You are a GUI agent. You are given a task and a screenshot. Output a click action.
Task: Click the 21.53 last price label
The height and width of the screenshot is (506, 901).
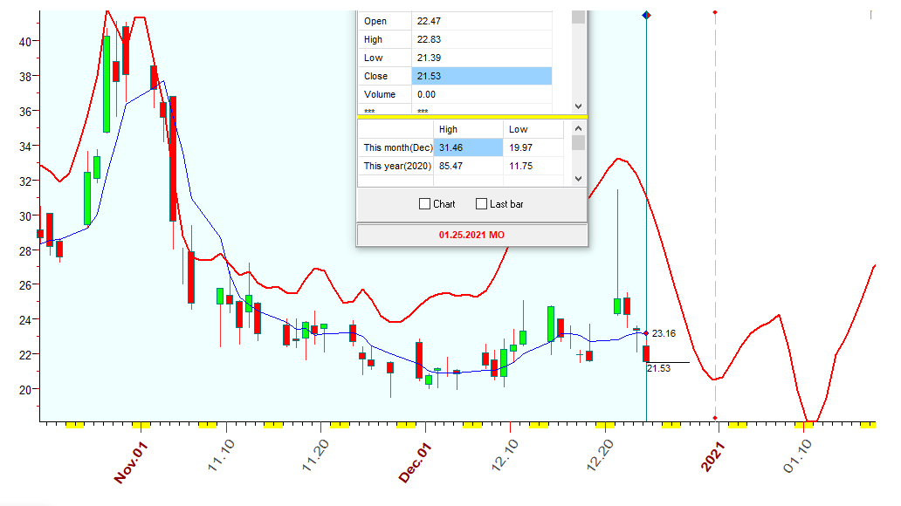658,369
